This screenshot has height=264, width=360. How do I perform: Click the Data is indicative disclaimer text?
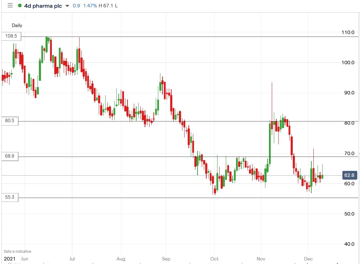pyautogui.click(x=17, y=251)
